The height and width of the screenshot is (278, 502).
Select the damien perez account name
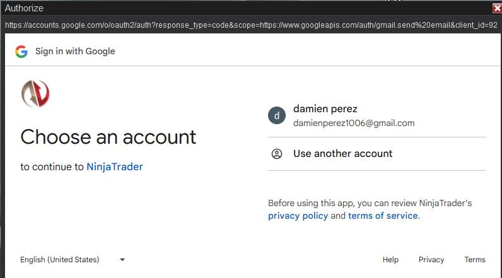[x=325, y=109]
